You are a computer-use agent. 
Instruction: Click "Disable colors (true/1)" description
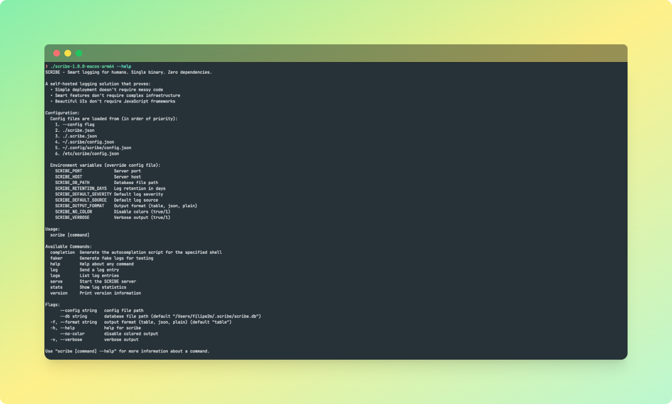coord(142,212)
